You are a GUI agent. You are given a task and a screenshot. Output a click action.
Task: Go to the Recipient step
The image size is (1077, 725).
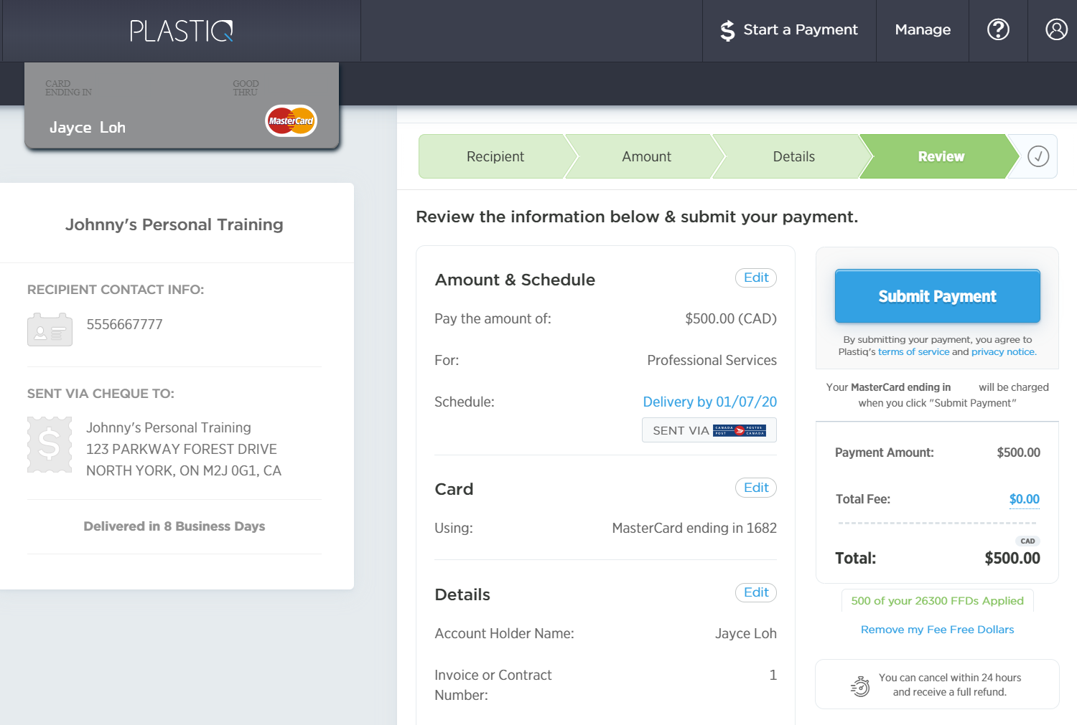coord(495,156)
